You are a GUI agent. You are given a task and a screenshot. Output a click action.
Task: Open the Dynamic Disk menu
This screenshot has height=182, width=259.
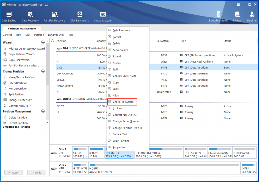(x=56, y=35)
